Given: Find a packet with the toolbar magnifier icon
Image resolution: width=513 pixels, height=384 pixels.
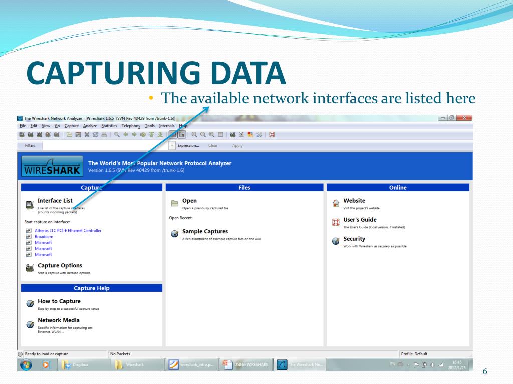Looking at the screenshot, I should point(117,135).
